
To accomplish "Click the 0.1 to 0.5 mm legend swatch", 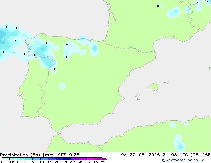I will (x=6, y=159).
